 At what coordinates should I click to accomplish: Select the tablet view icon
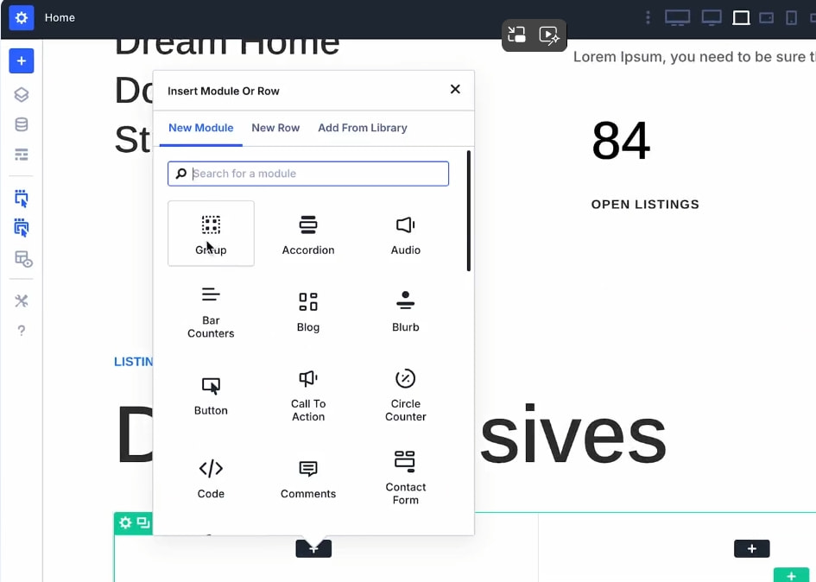tap(741, 17)
